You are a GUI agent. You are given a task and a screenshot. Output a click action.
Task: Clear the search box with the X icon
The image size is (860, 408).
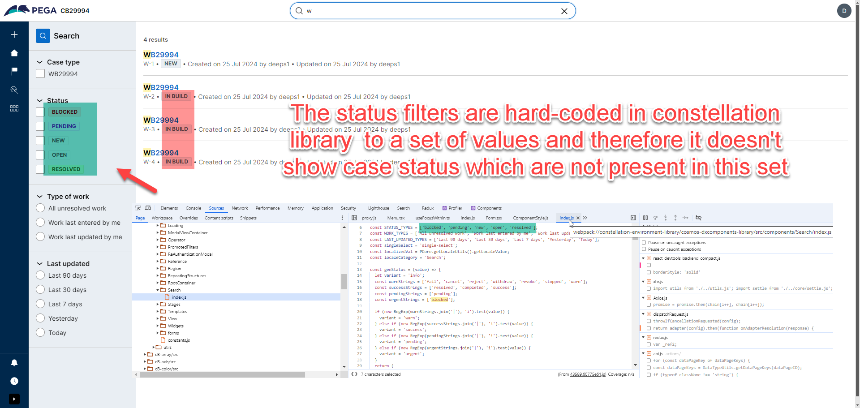pyautogui.click(x=564, y=11)
